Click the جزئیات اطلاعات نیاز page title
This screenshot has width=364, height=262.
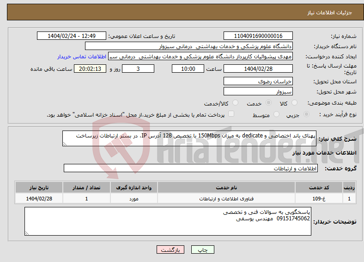[330, 12]
